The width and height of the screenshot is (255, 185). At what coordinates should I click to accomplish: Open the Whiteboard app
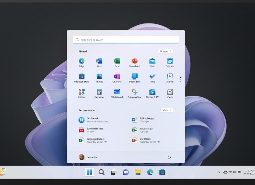click(117, 93)
